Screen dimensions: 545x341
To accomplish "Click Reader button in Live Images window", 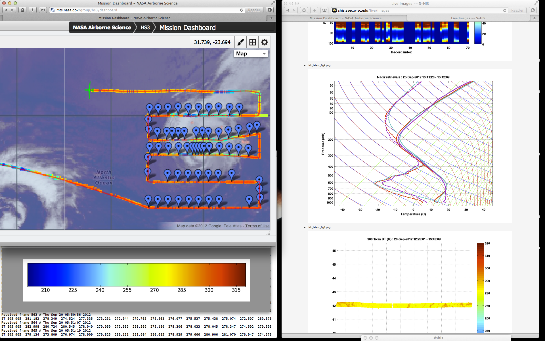I will [x=517, y=10].
